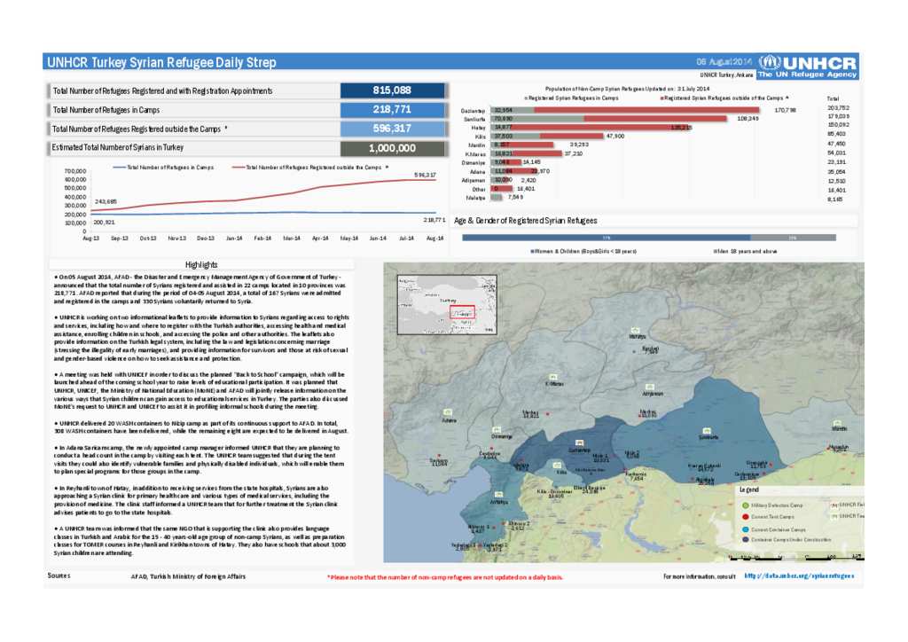Screen dimensions: 908x642
Task: Click the Container Camps Under Construction icon
Action: coord(745,539)
